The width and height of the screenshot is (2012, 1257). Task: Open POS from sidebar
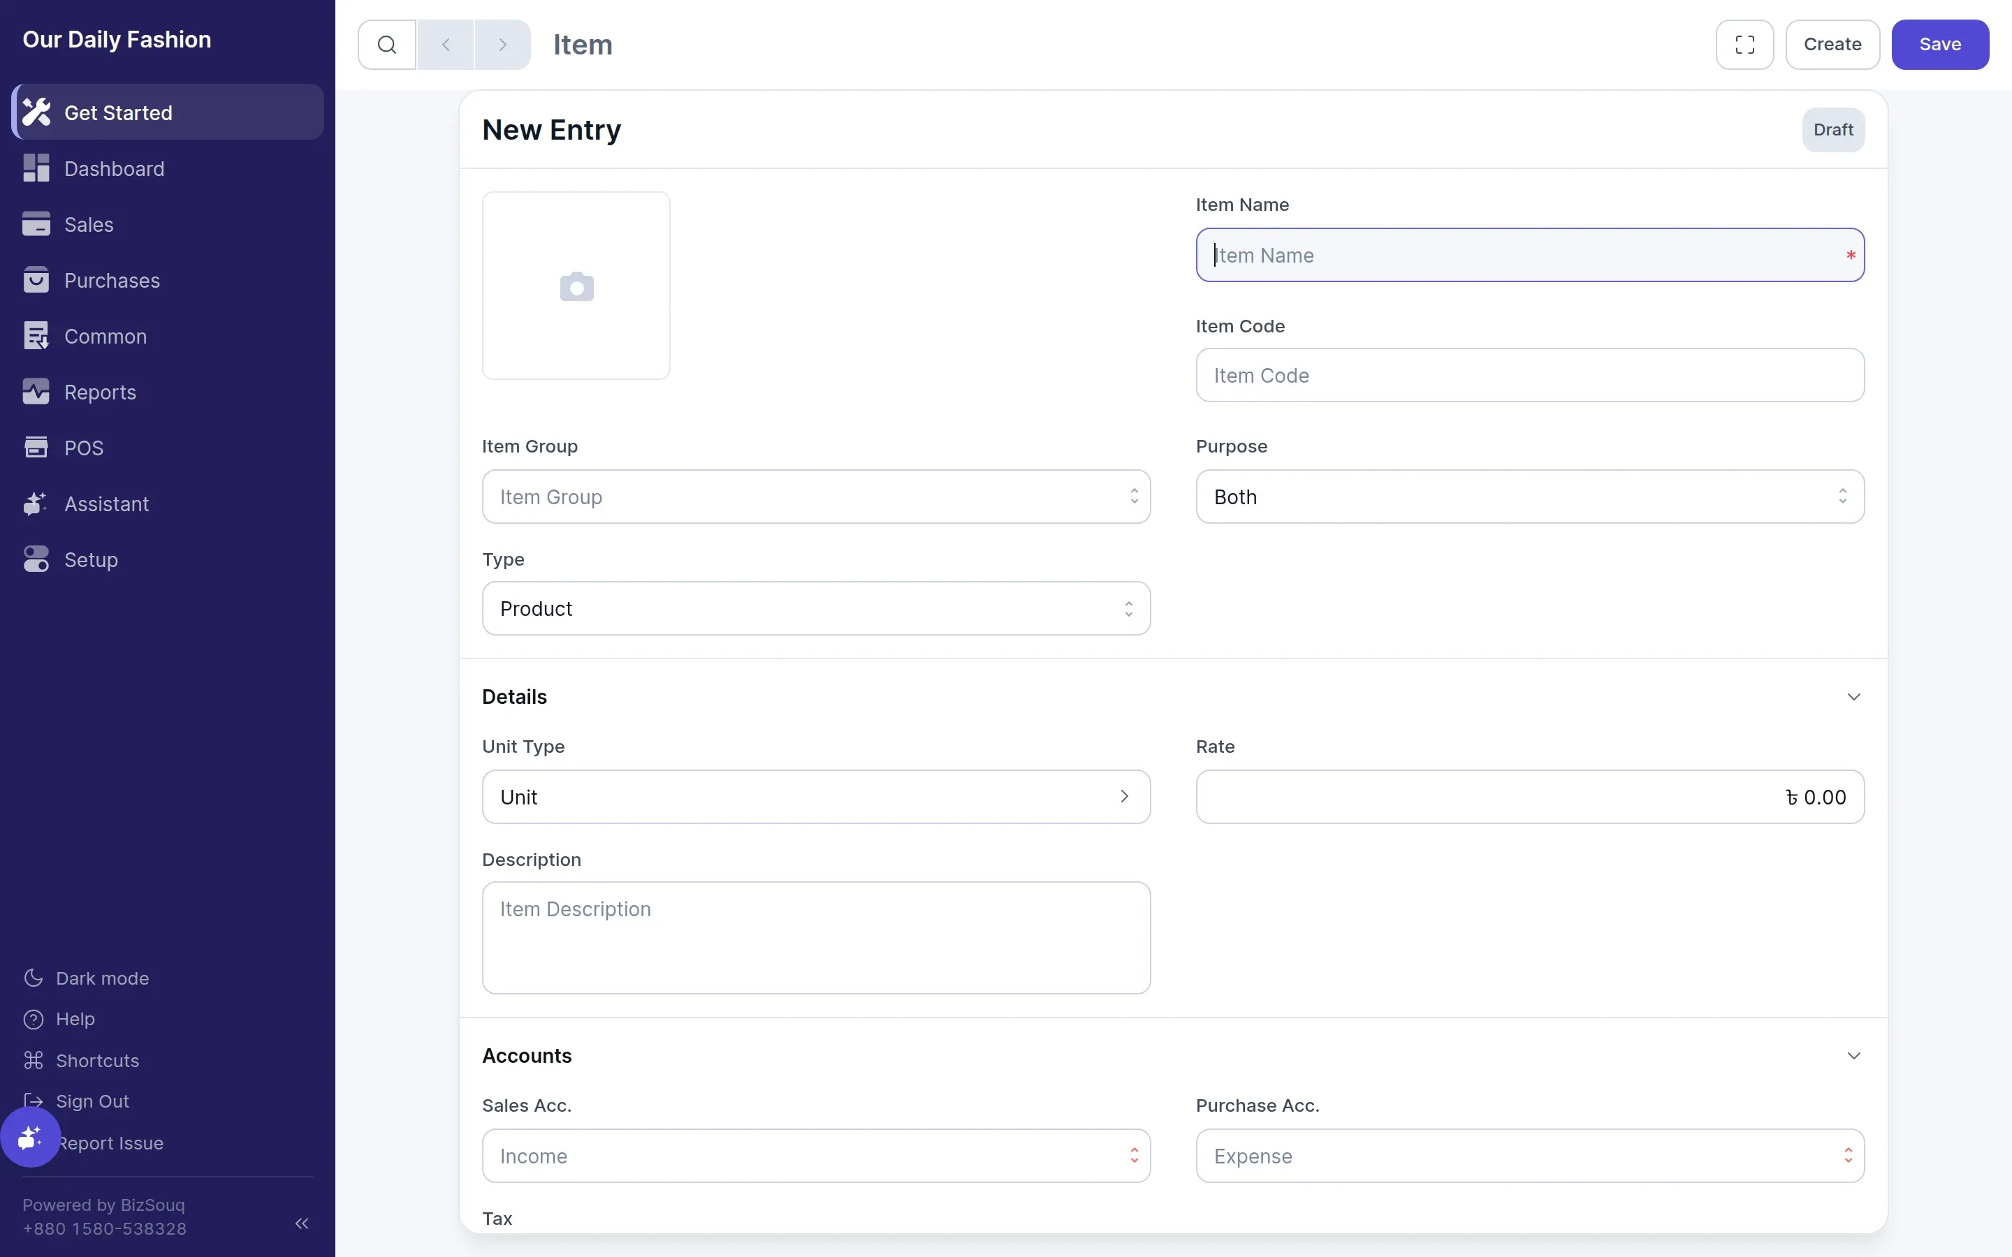point(168,447)
